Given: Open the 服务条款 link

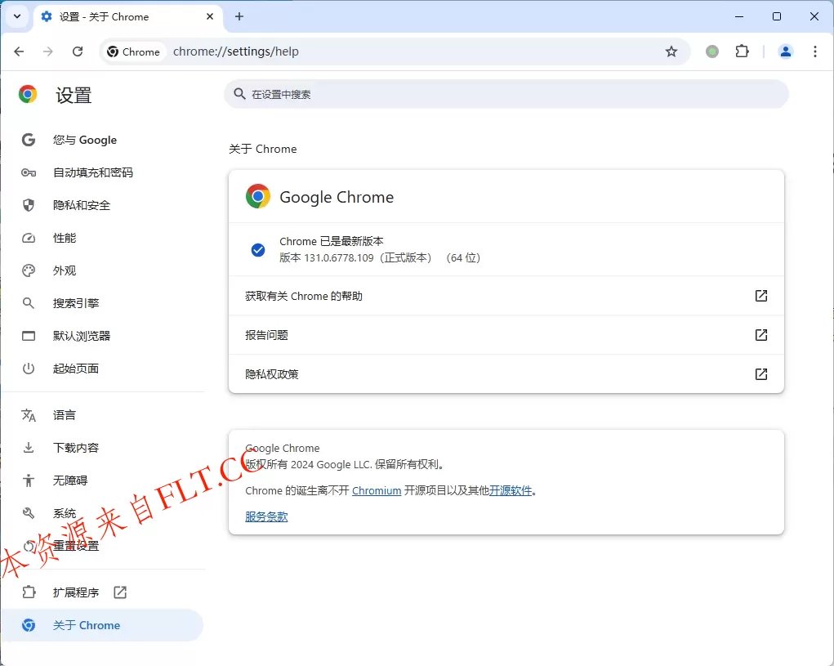Looking at the screenshot, I should pos(266,516).
